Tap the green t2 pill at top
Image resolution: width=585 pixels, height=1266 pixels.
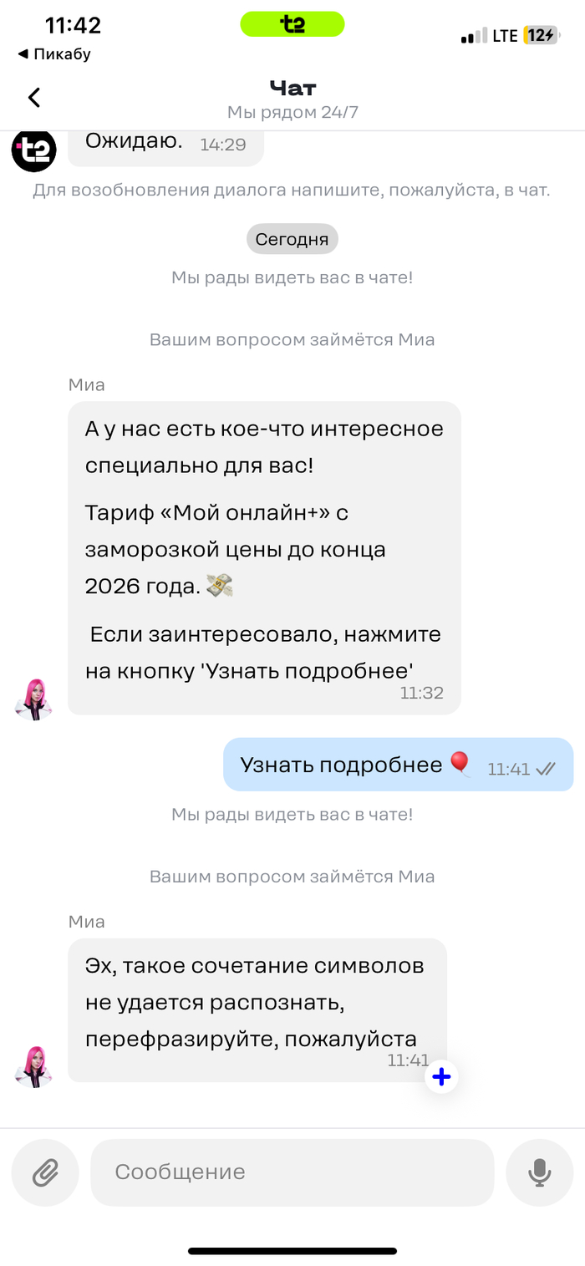pos(292,24)
